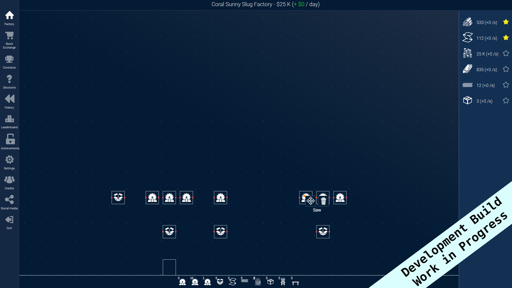Select the medium saw build tool

(x=195, y=281)
